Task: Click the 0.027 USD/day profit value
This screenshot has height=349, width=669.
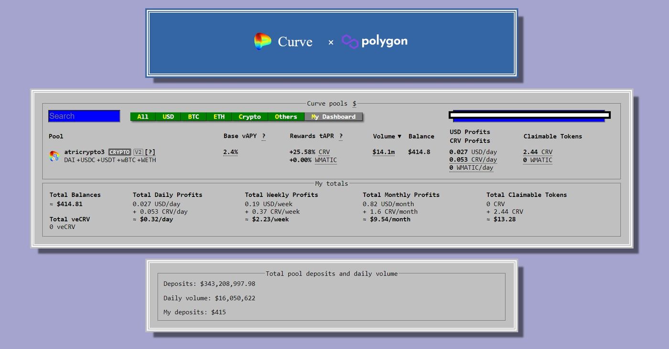Action: pos(473,152)
